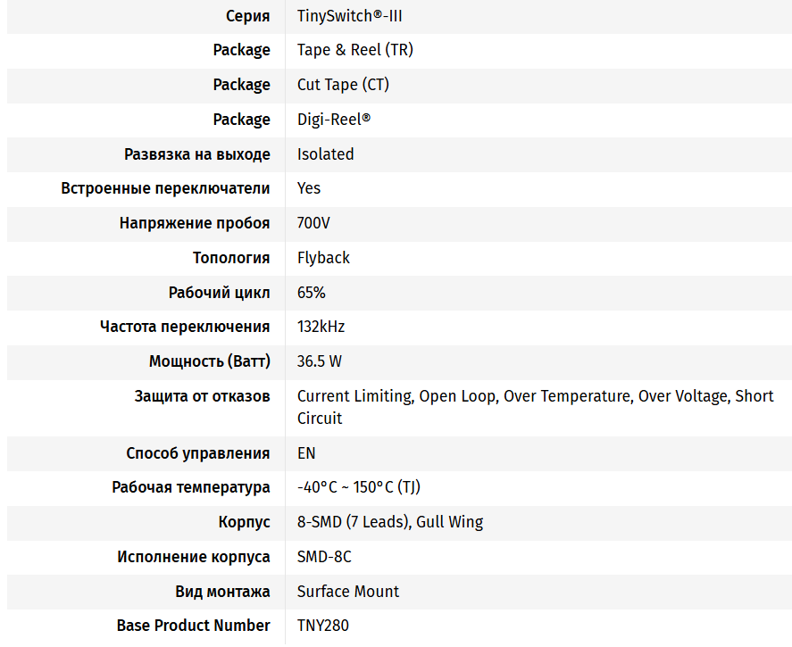Viewport: 792px width, 647px height.
Task: Click the 8-SMD (7 Leads), Gull Wing value
Action: (390, 522)
